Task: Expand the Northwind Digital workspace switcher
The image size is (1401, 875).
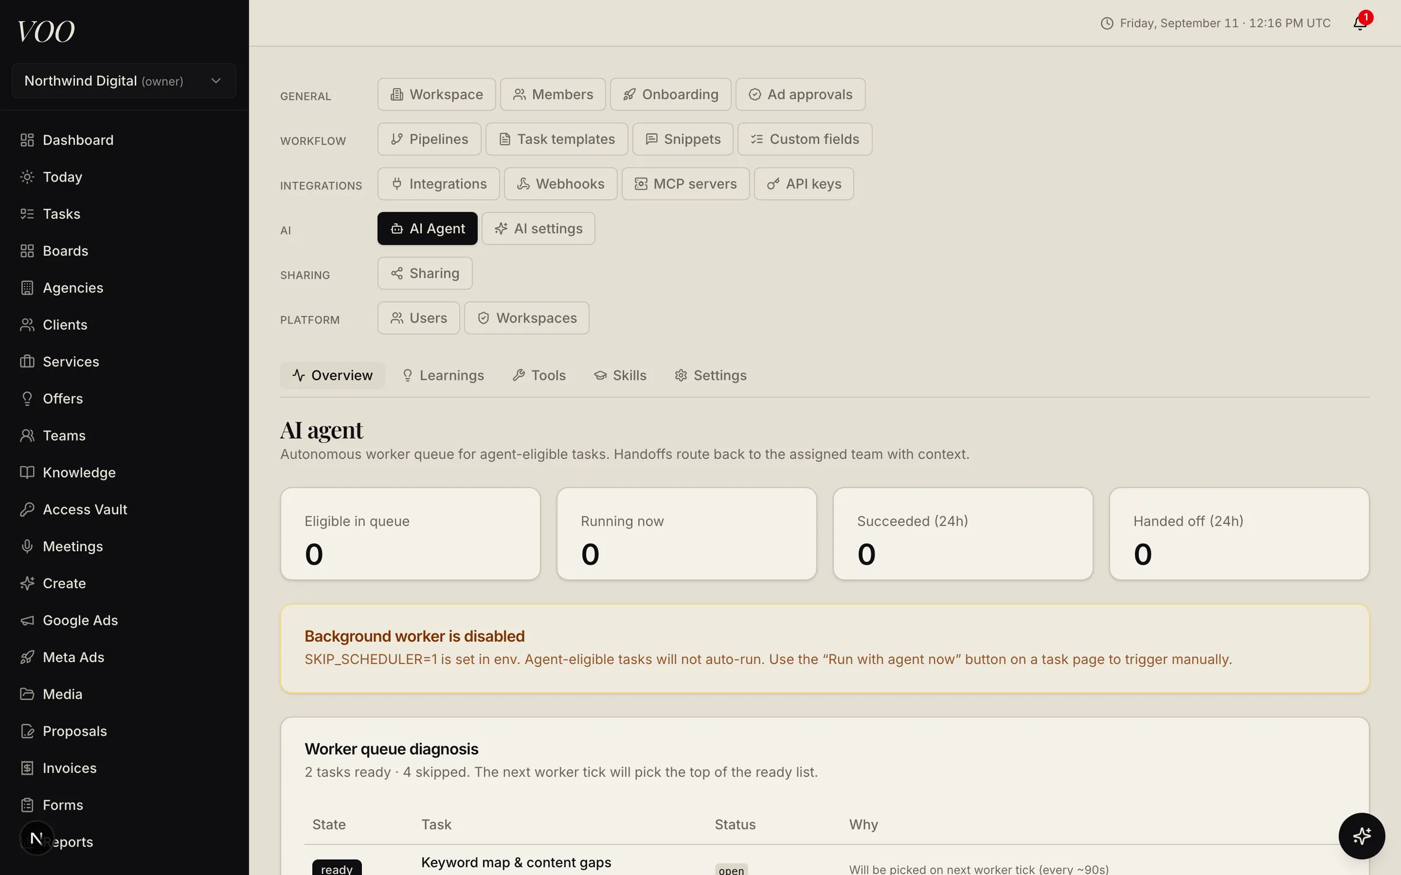Action: coord(124,80)
